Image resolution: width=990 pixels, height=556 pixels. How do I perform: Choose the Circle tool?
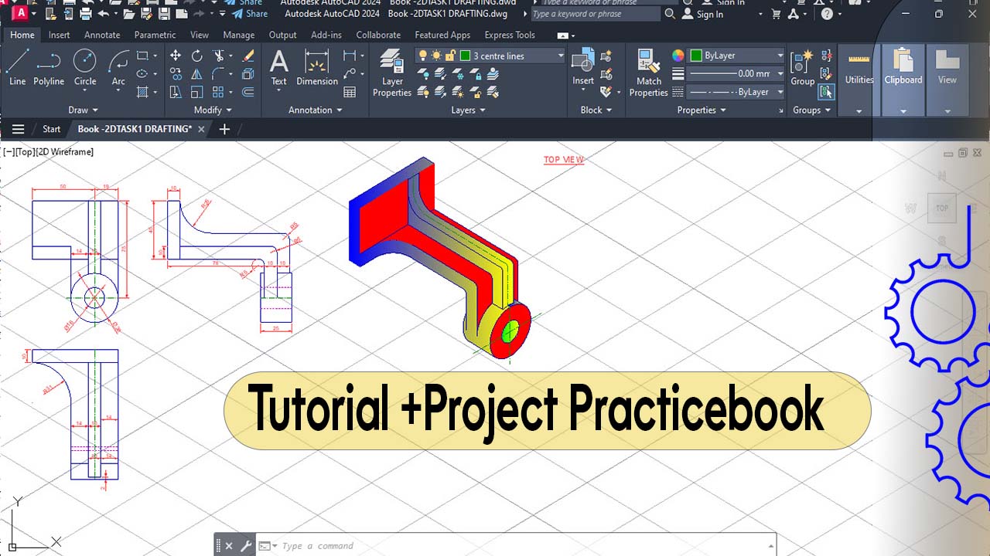(85, 67)
